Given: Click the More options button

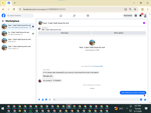Looking at the screenshot, I should point(119,33).
